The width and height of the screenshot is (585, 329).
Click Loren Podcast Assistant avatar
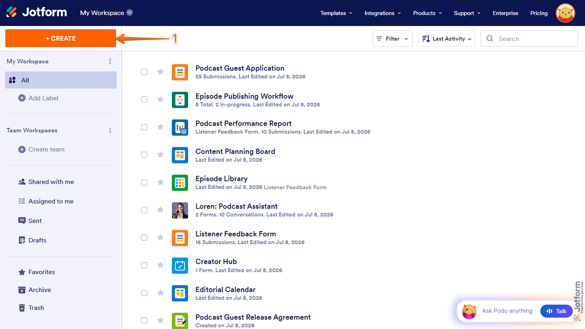180,210
